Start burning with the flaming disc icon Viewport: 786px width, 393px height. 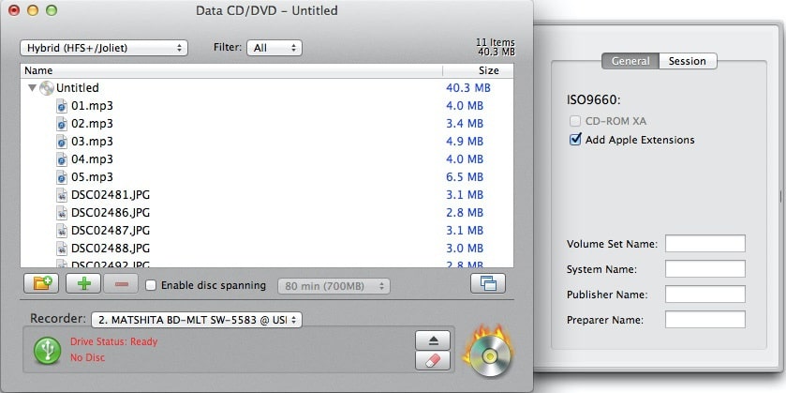488,352
